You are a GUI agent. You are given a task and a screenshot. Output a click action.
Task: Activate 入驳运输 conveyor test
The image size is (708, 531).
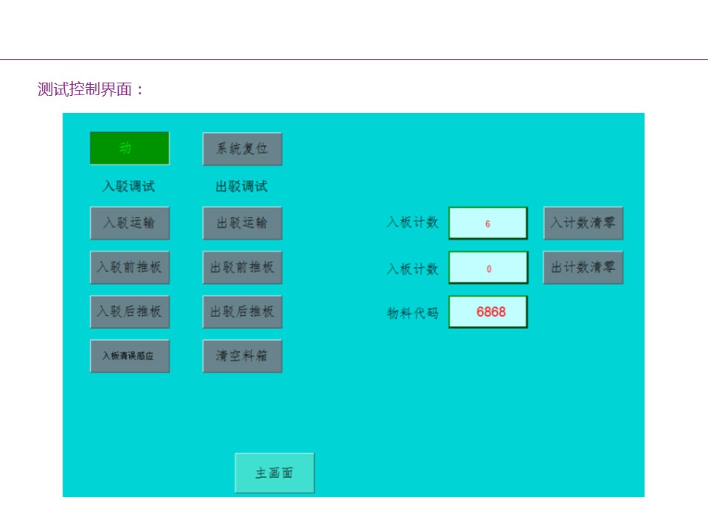tap(130, 223)
